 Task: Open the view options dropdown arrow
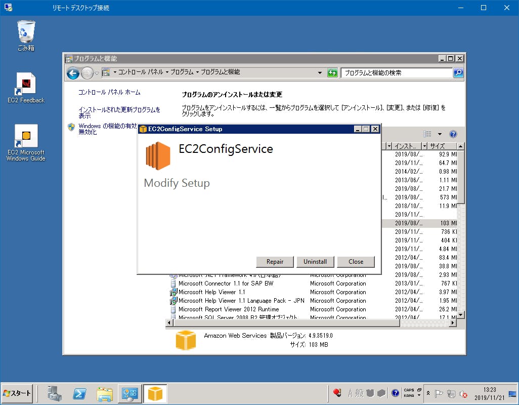[440, 134]
